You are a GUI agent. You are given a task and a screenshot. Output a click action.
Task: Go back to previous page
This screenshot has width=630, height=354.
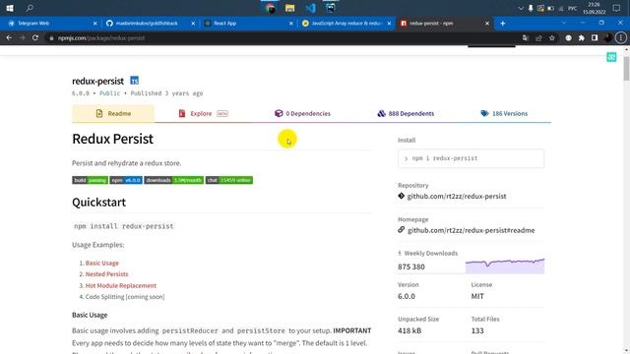(x=9, y=37)
